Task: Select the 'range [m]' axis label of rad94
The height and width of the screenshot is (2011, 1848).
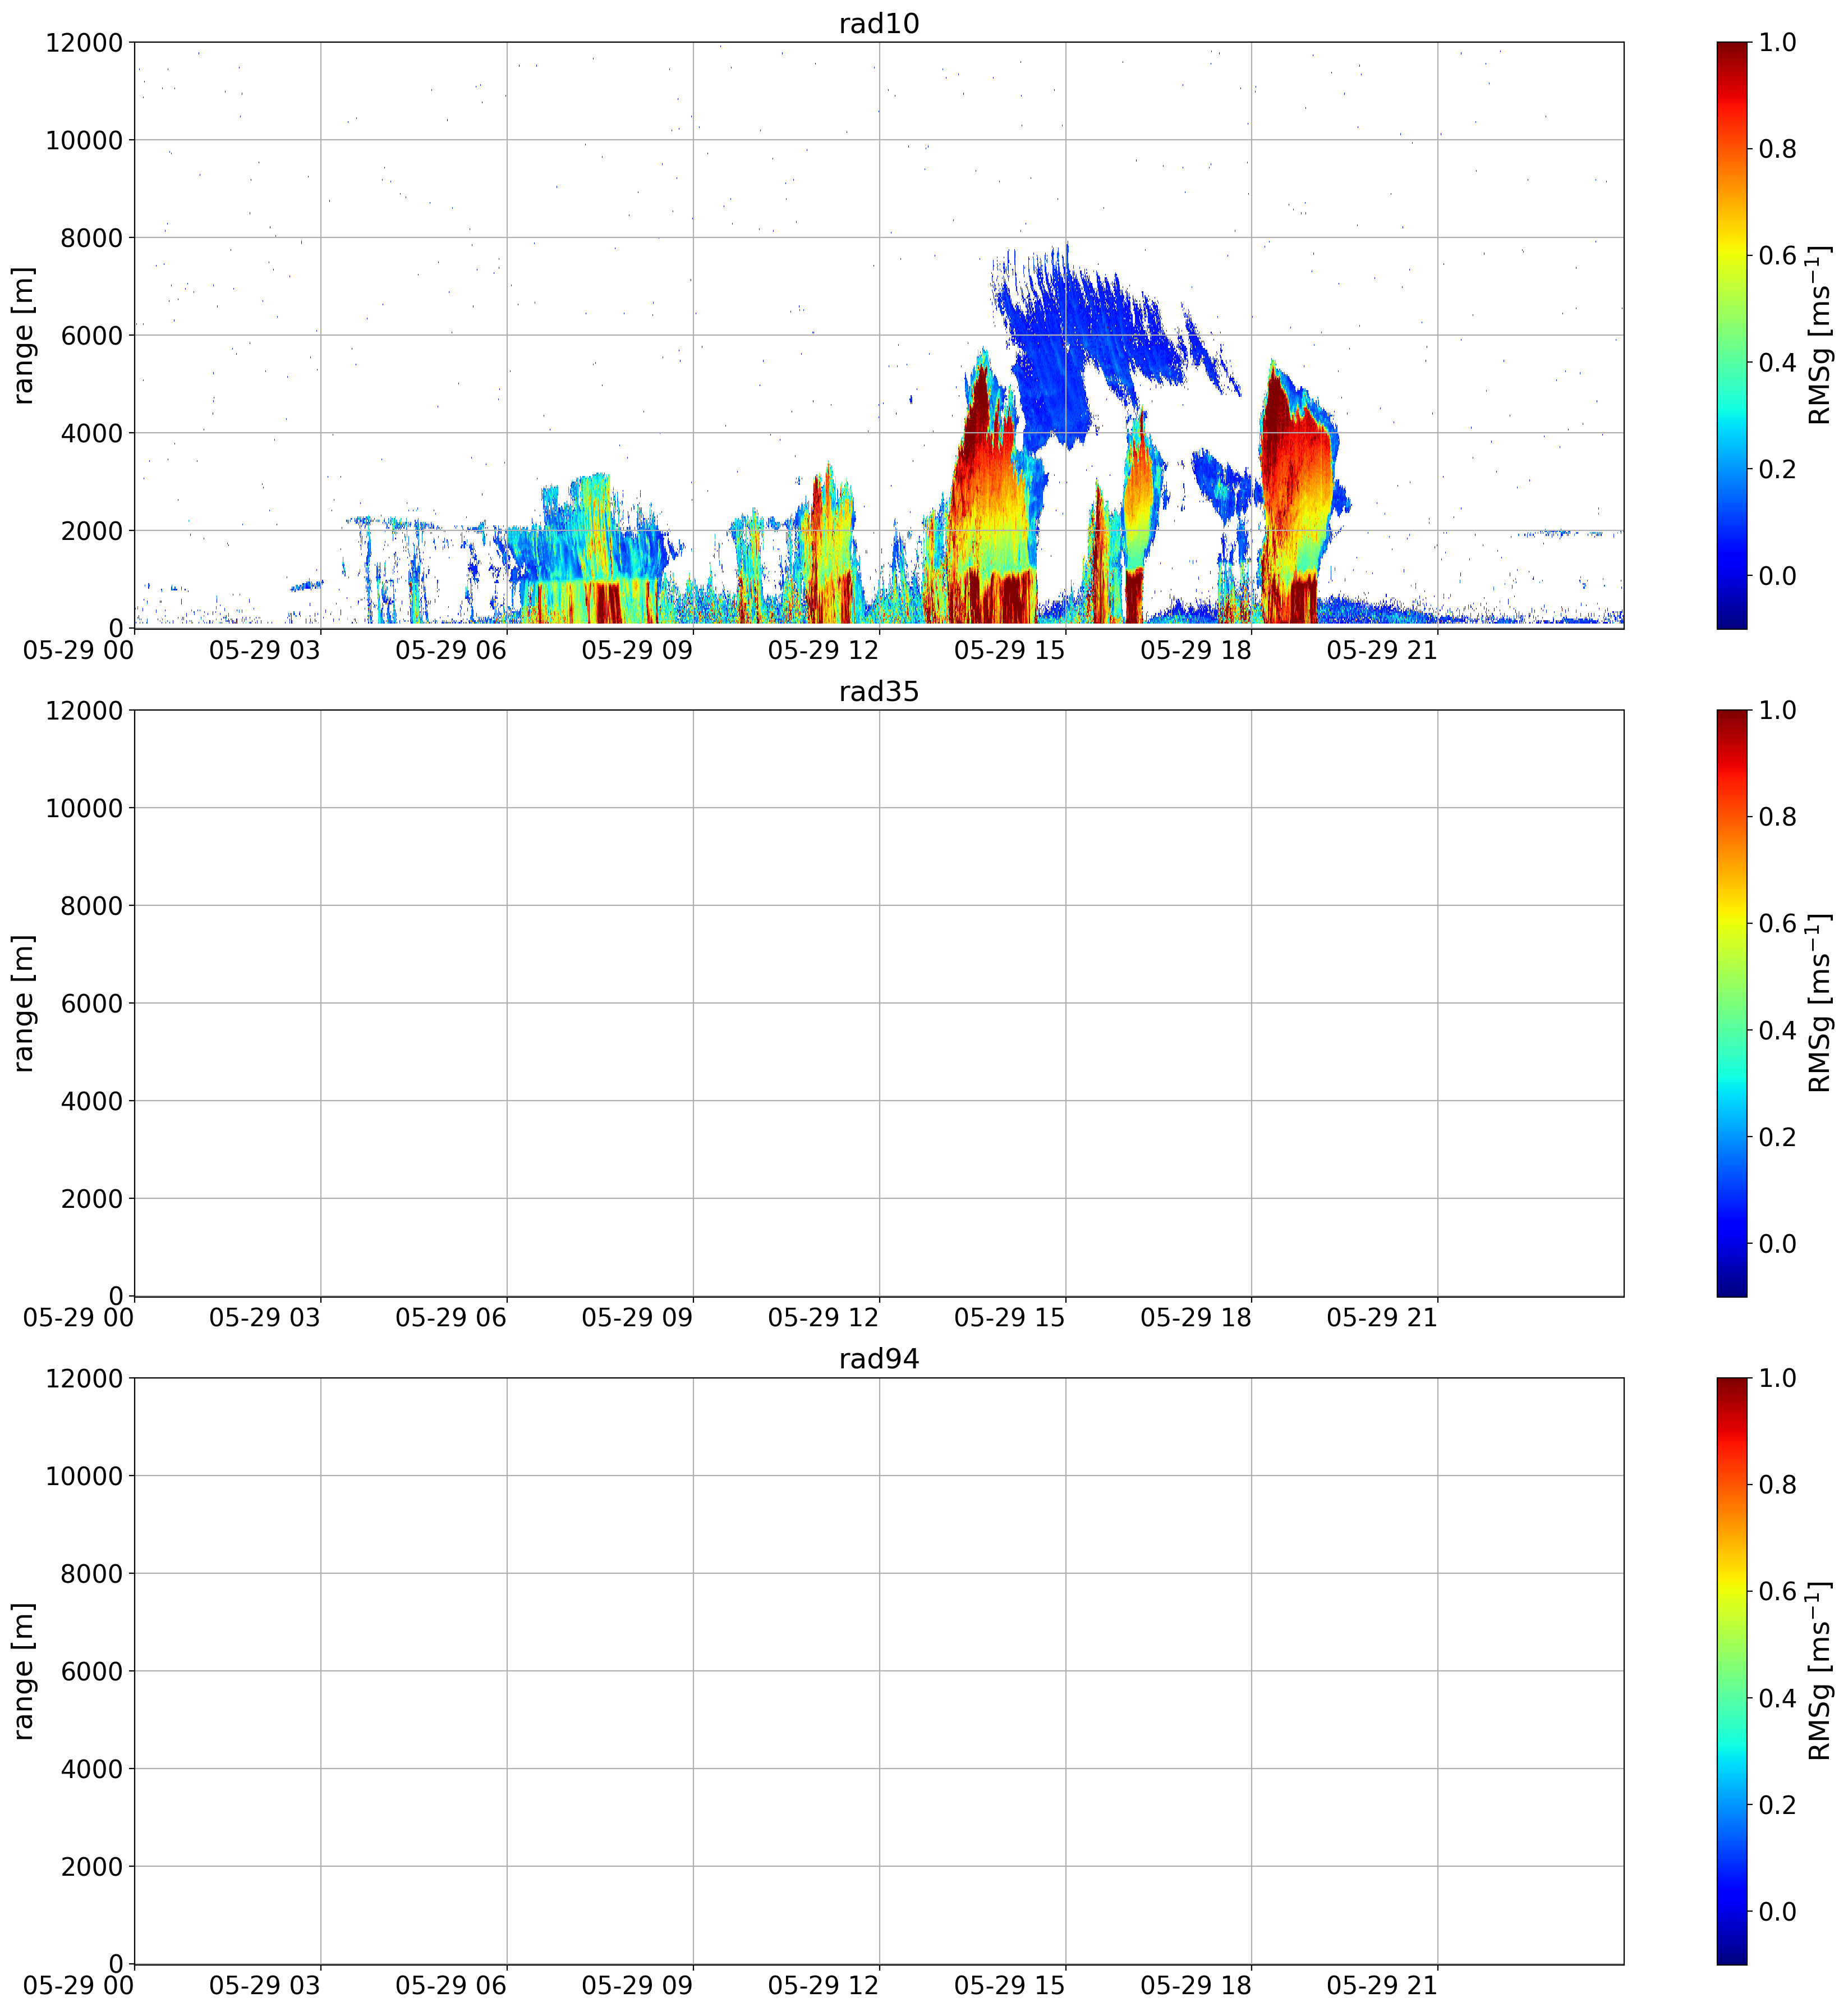Action: tap(24, 1671)
